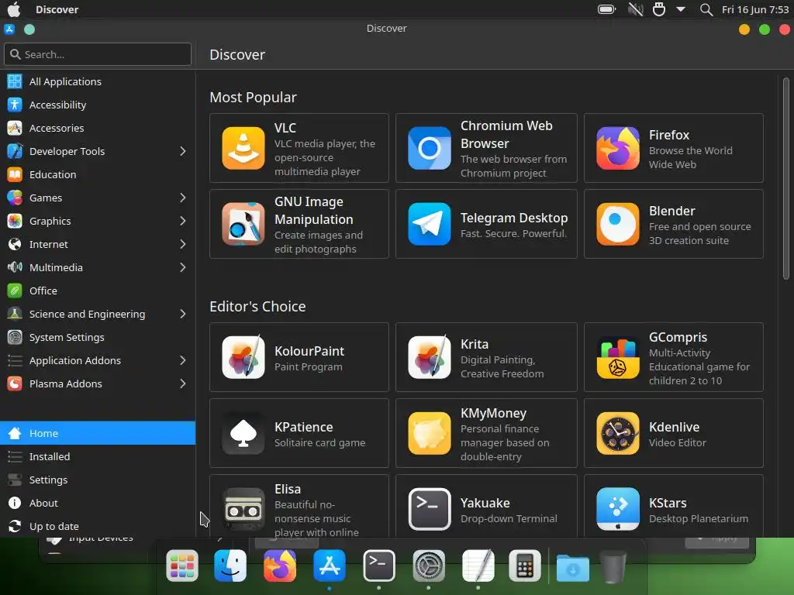Open the KPatience Solitaire card game card
Viewport: 794px width, 595px height.
tap(299, 433)
